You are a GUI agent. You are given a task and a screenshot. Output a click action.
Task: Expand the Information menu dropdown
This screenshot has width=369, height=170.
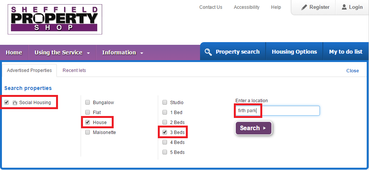[x=122, y=52]
